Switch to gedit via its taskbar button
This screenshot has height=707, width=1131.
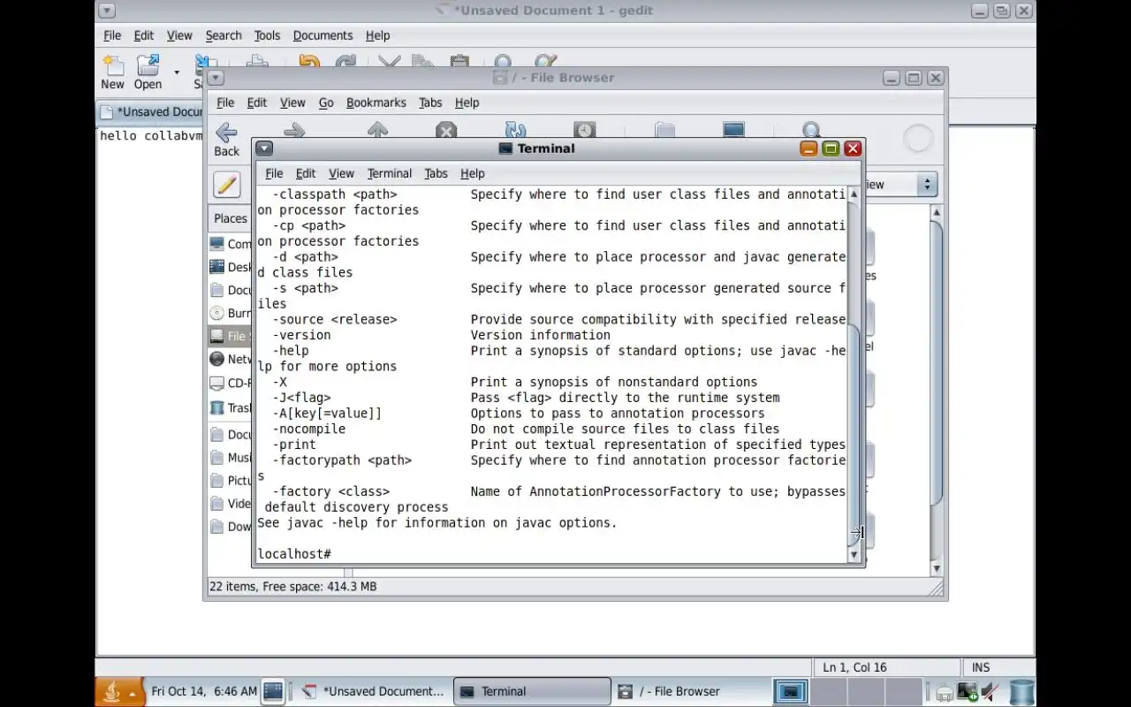(373, 691)
